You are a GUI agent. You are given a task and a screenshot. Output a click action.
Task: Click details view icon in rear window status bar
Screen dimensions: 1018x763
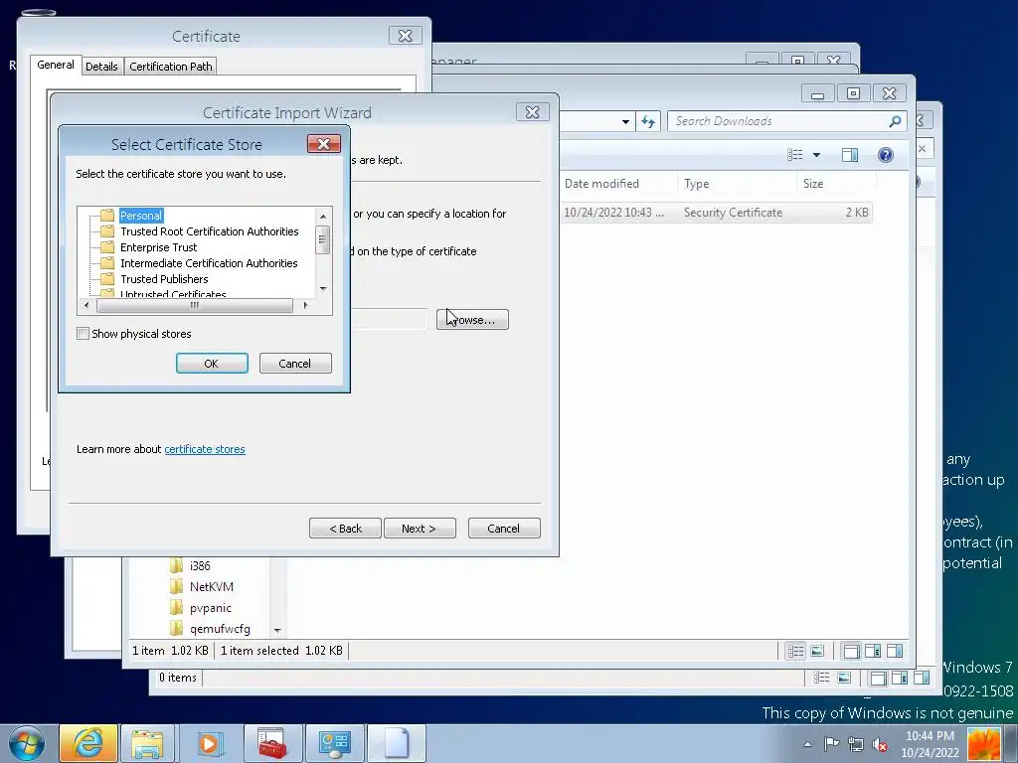click(822, 678)
